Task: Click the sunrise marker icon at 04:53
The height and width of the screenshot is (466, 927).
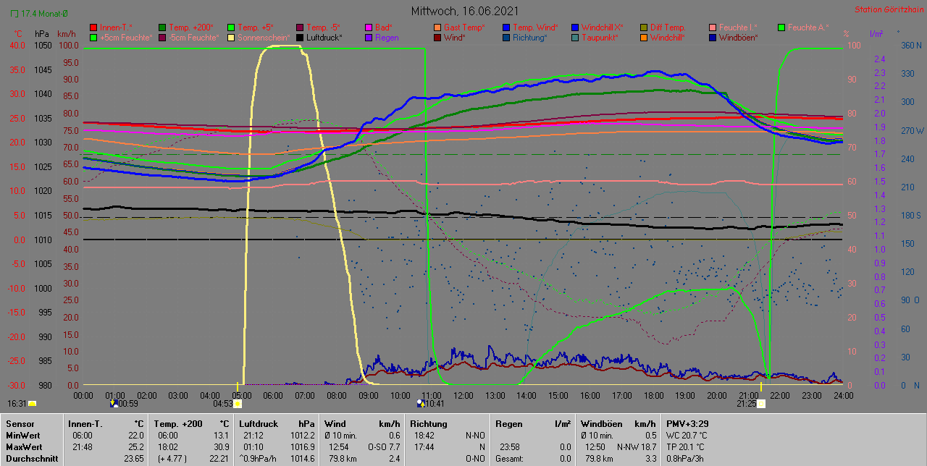Action: (x=238, y=404)
